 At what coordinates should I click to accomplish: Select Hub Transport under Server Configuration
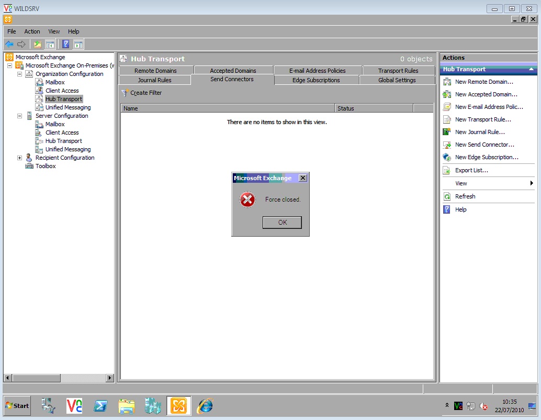[64, 141]
